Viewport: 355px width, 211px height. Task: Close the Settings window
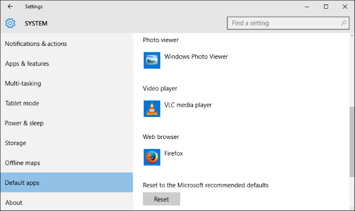pyautogui.click(x=345, y=7)
